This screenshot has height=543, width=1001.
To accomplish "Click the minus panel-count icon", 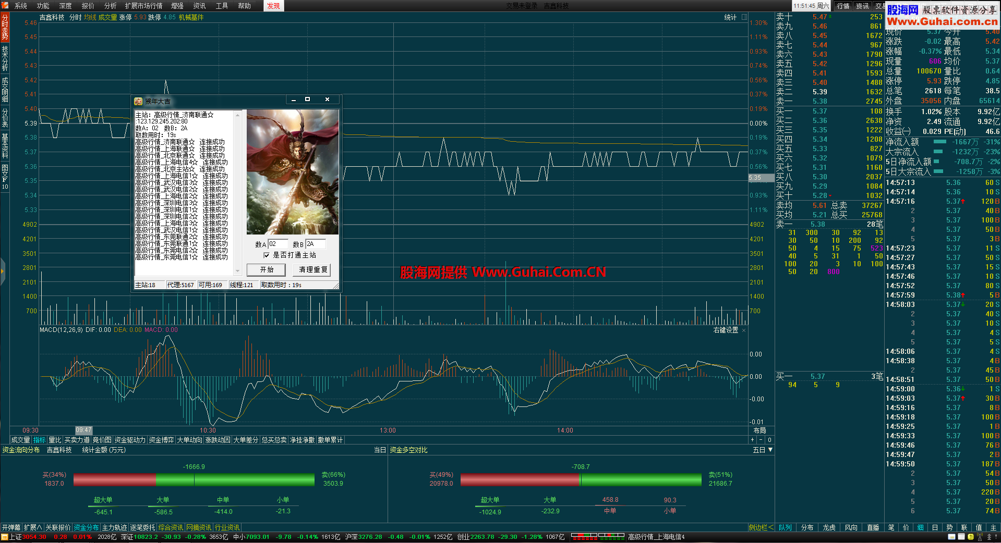I will pos(761,440).
